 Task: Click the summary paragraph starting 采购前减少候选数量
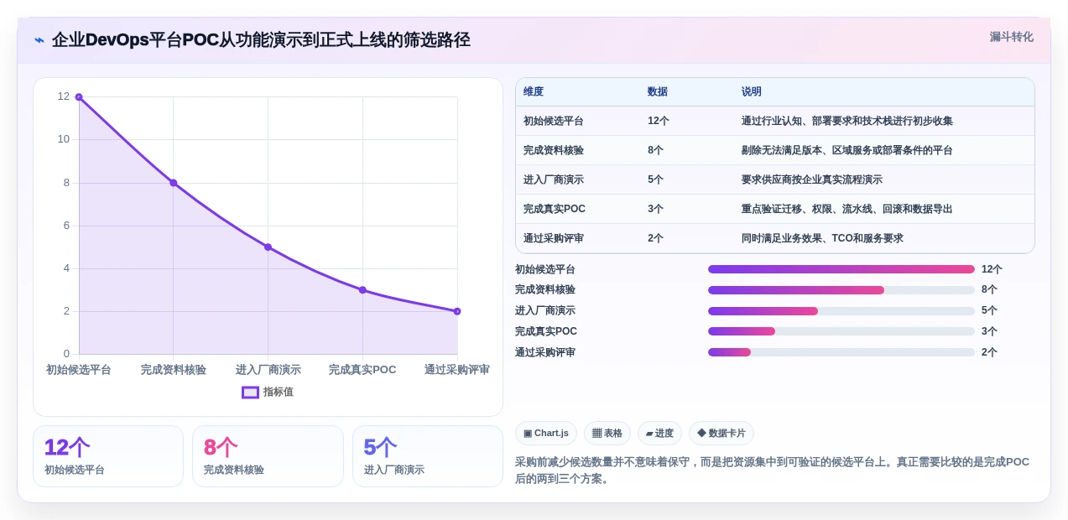pos(772,471)
